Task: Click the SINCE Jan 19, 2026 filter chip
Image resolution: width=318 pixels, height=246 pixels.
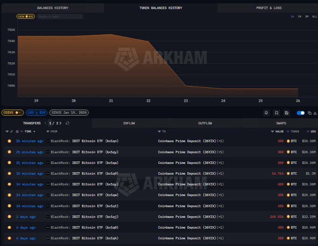Action: point(69,112)
